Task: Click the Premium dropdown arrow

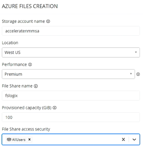Action: pos(131,74)
